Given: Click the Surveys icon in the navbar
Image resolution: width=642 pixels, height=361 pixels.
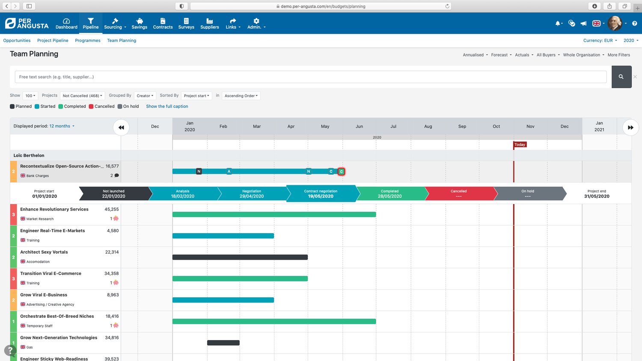Looking at the screenshot, I should tap(186, 20).
